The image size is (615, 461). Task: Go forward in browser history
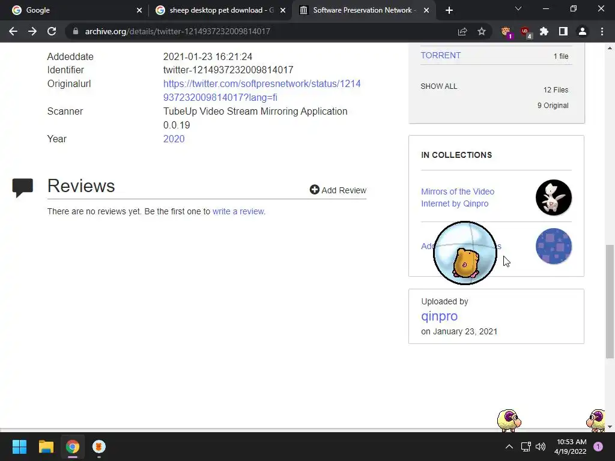click(32, 31)
